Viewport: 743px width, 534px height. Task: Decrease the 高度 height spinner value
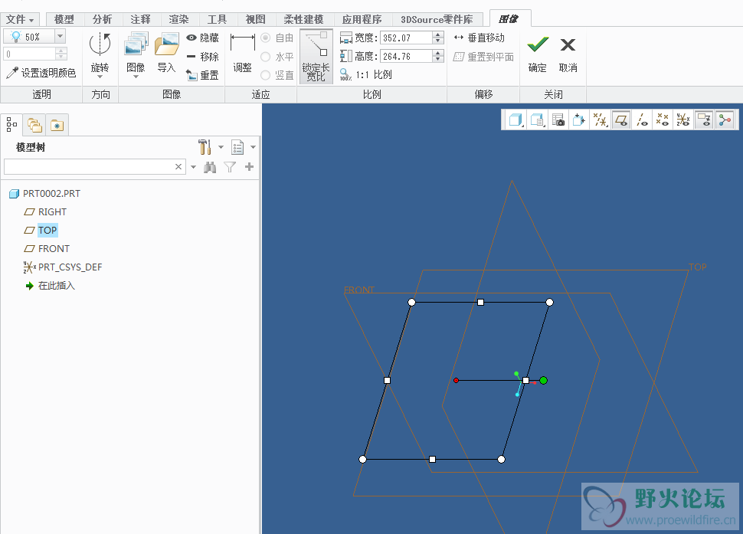438,59
